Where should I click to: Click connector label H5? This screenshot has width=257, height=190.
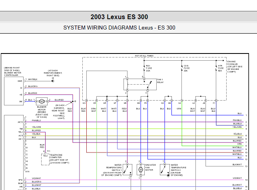105,103
